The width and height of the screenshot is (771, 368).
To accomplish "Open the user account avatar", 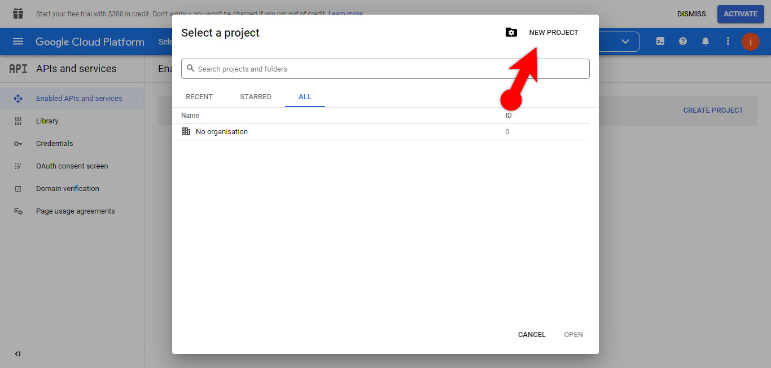I will click(x=750, y=41).
